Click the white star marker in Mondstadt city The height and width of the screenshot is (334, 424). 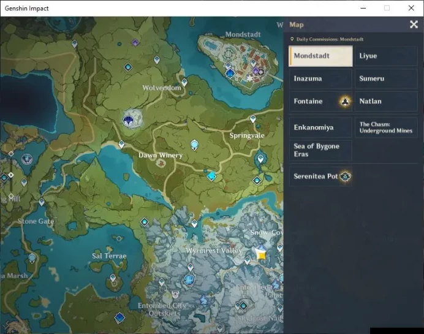[250, 78]
